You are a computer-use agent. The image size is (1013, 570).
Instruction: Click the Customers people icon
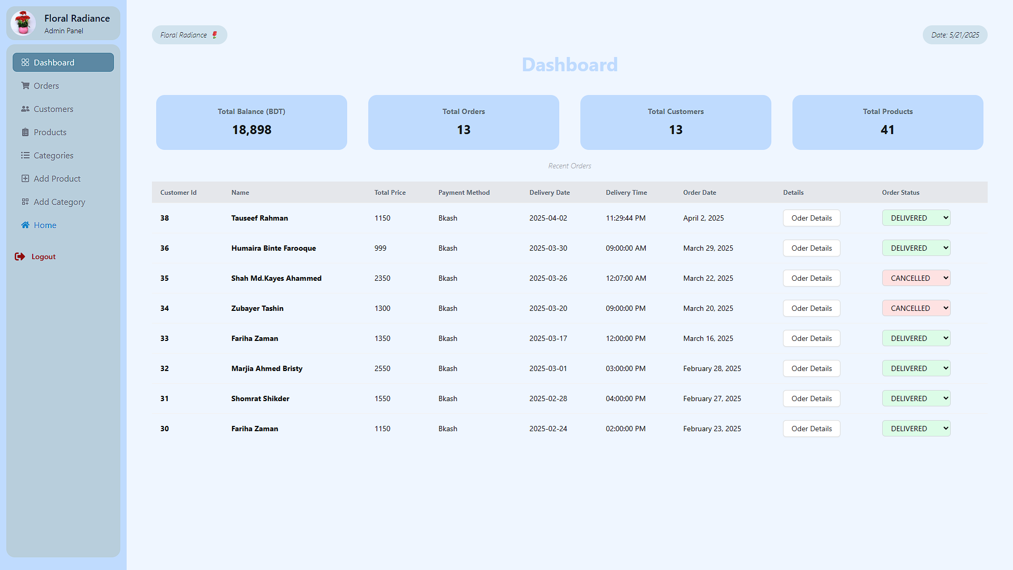pyautogui.click(x=25, y=109)
